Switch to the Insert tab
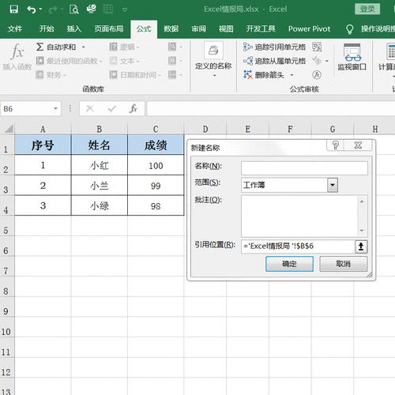The width and height of the screenshot is (395, 395). (74, 28)
